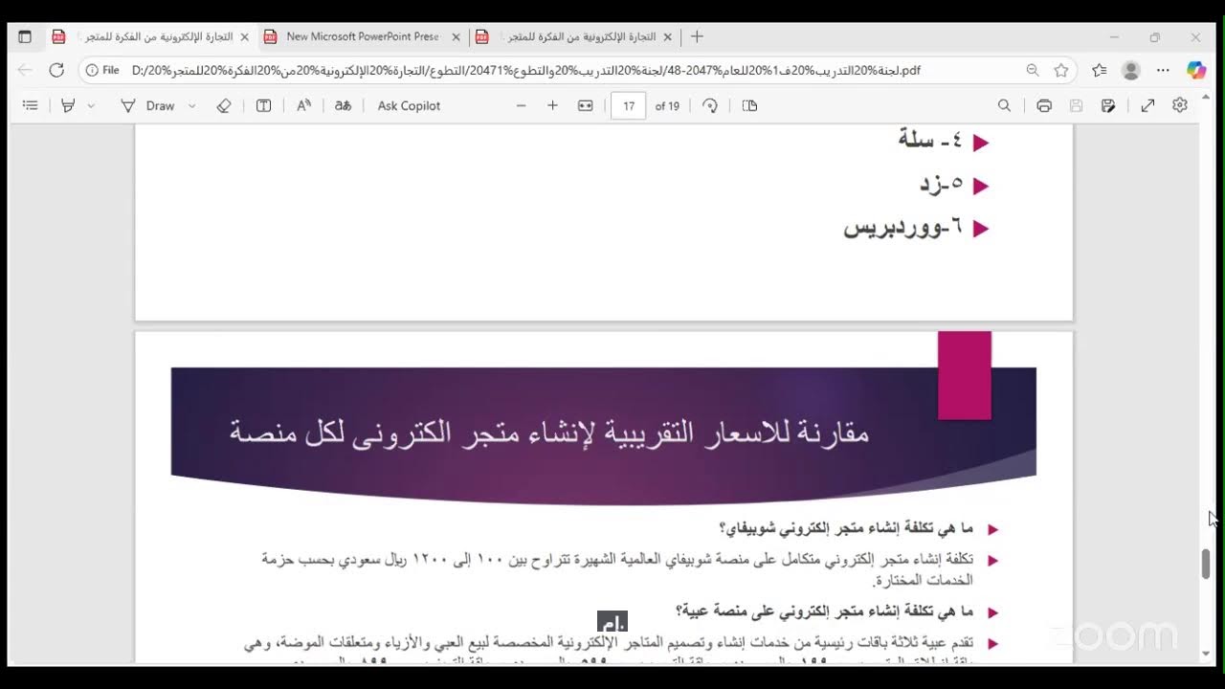
Task: Click the page number field
Action: pos(628,105)
